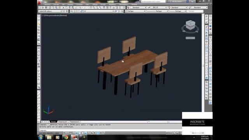Click the Open file icon
Image resolution: width=249 pixels, height=140 pixels.
(x=43, y=8)
